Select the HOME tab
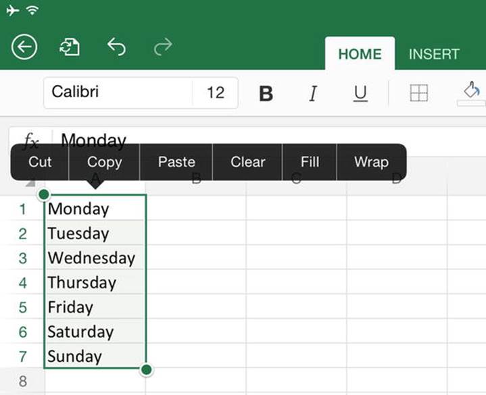486x395 pixels. (x=360, y=54)
